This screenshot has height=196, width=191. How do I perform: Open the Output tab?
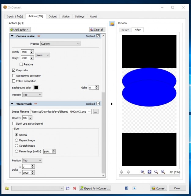coord(53,16)
